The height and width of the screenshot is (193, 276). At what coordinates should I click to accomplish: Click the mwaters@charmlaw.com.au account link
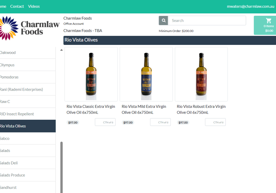point(250,6)
